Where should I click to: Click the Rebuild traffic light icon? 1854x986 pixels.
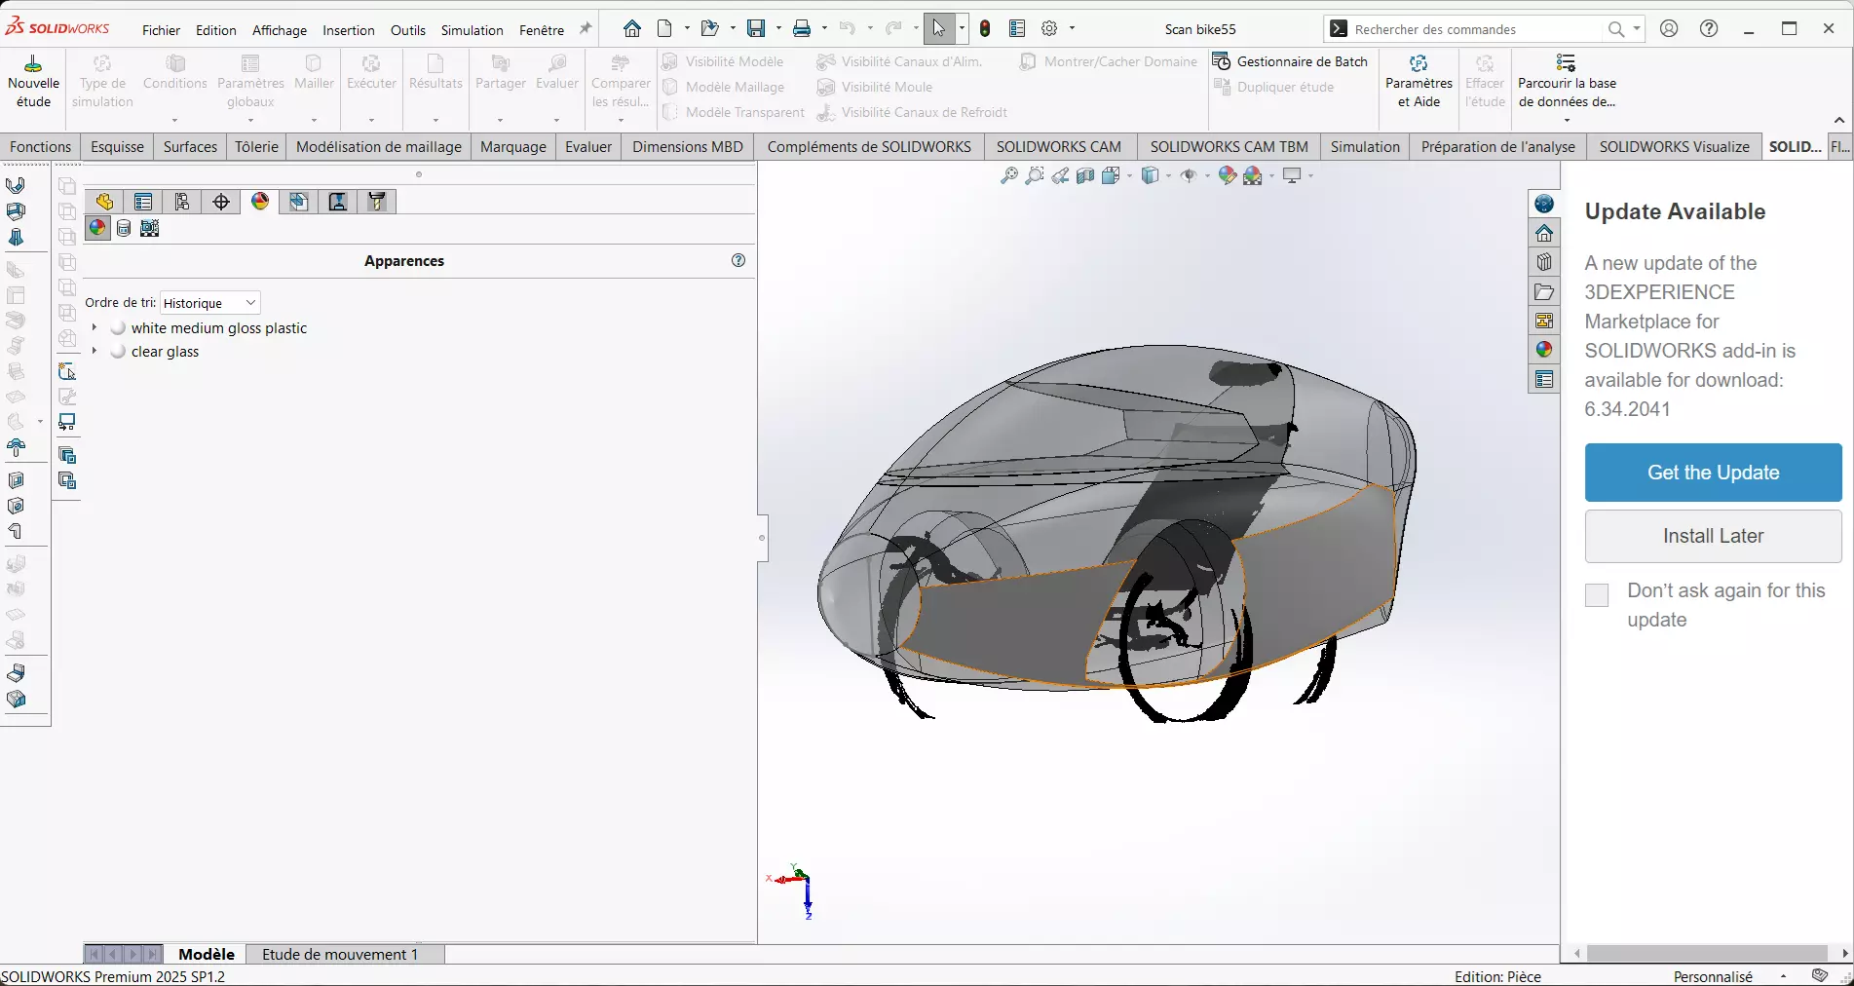click(x=985, y=29)
